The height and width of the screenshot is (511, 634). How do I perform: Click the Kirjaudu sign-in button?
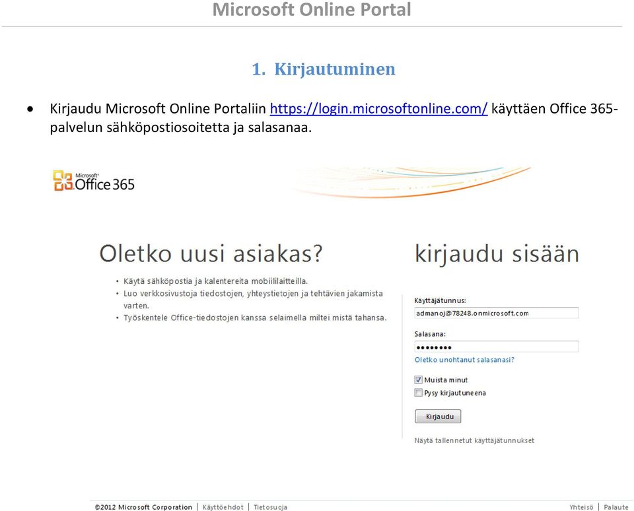pyautogui.click(x=438, y=417)
